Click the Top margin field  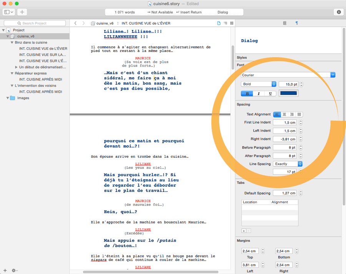click(x=250, y=251)
